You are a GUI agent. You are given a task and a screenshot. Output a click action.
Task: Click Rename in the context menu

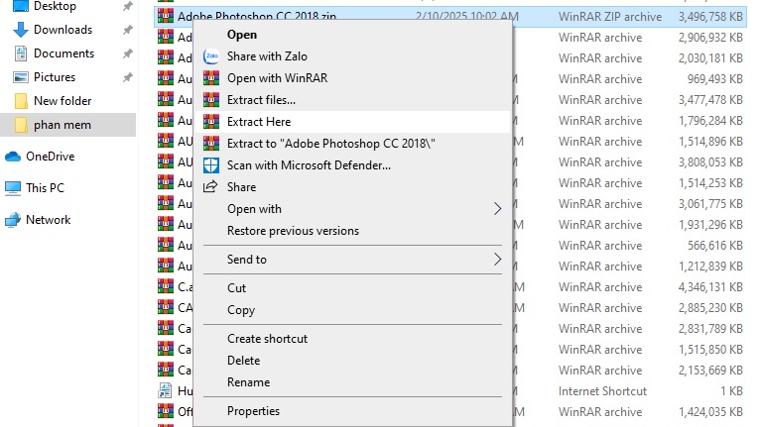[248, 382]
